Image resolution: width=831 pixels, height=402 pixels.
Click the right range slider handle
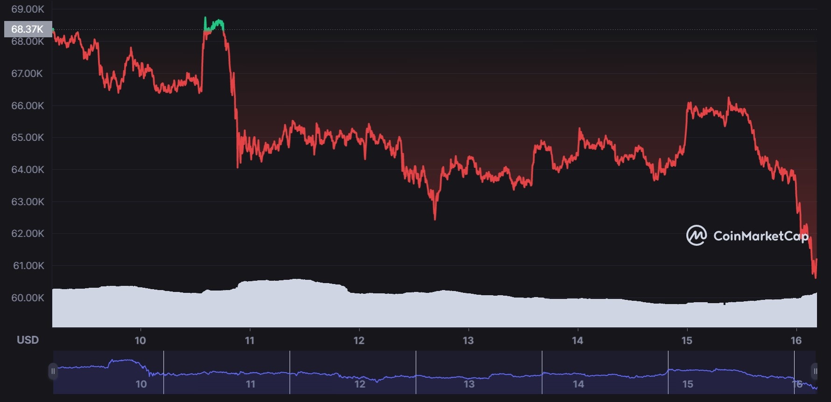(x=815, y=371)
